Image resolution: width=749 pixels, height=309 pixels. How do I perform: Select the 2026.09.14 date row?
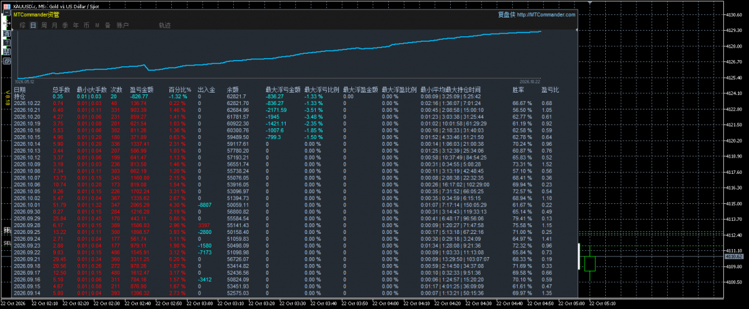pos(27,293)
